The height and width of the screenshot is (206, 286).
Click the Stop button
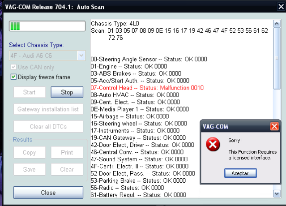[67, 92]
